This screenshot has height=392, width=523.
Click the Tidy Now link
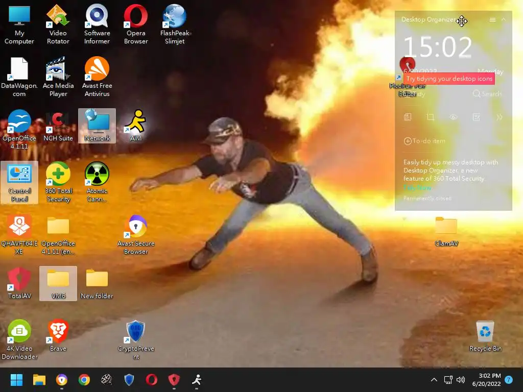[417, 188]
